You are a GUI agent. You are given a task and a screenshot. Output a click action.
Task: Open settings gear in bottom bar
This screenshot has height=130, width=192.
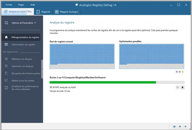pos(180,126)
